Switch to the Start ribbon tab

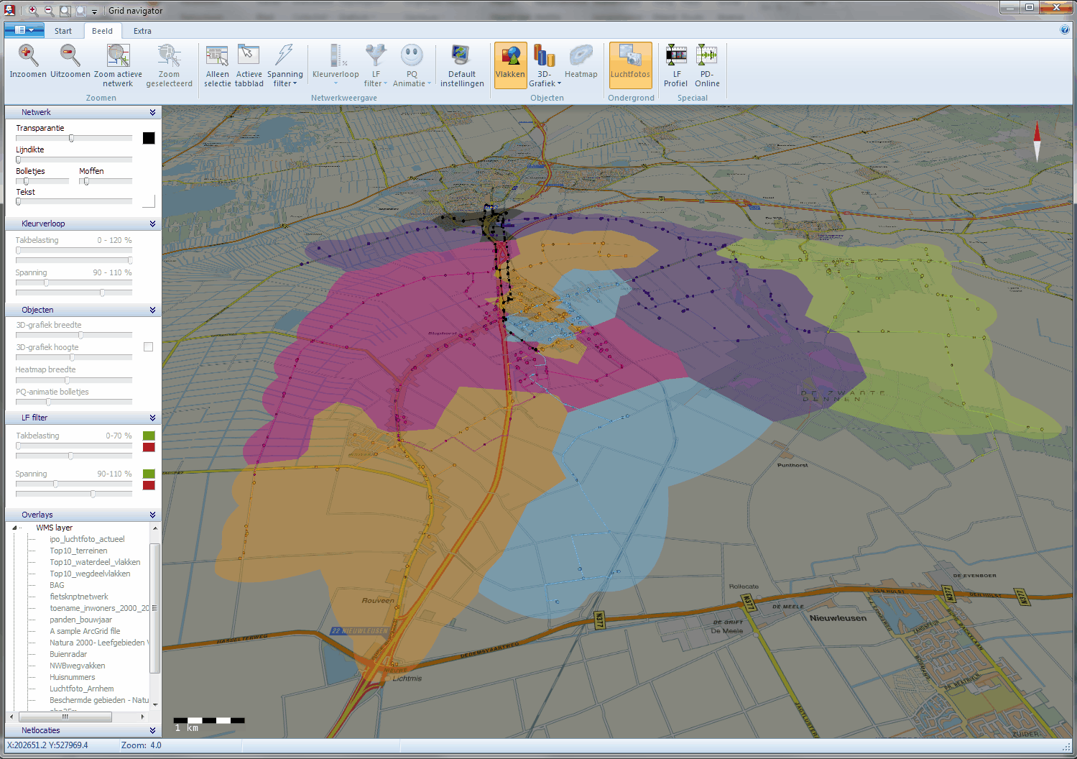(63, 31)
